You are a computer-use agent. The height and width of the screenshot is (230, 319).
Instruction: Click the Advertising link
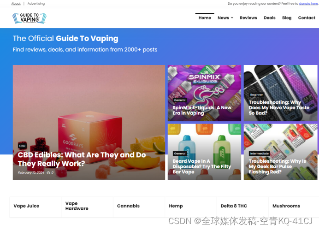36,4
